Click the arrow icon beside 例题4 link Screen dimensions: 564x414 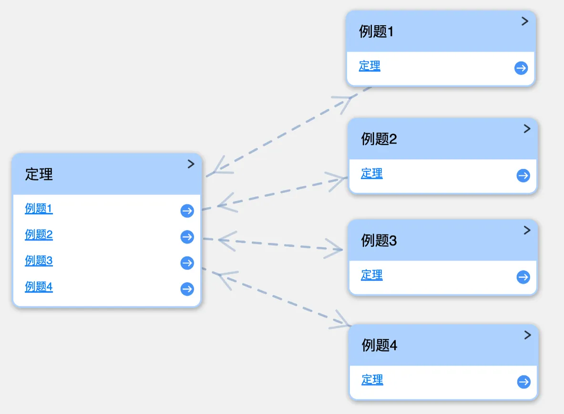pos(187,289)
